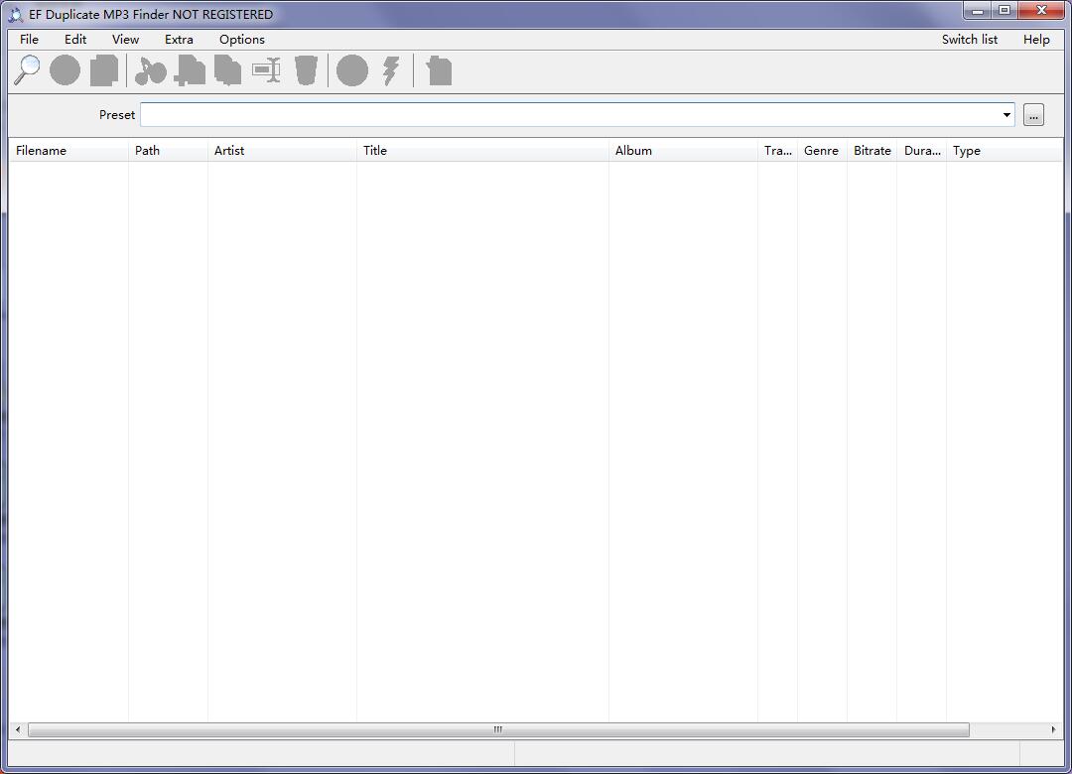Open the Options menu
1072x774 pixels.
[242, 40]
